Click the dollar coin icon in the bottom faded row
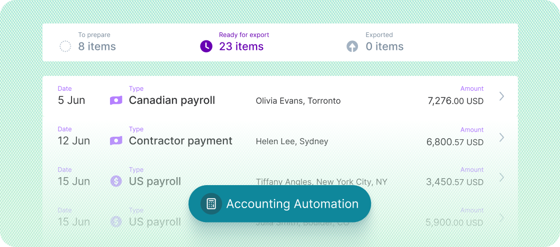560x247 pixels. [116, 222]
